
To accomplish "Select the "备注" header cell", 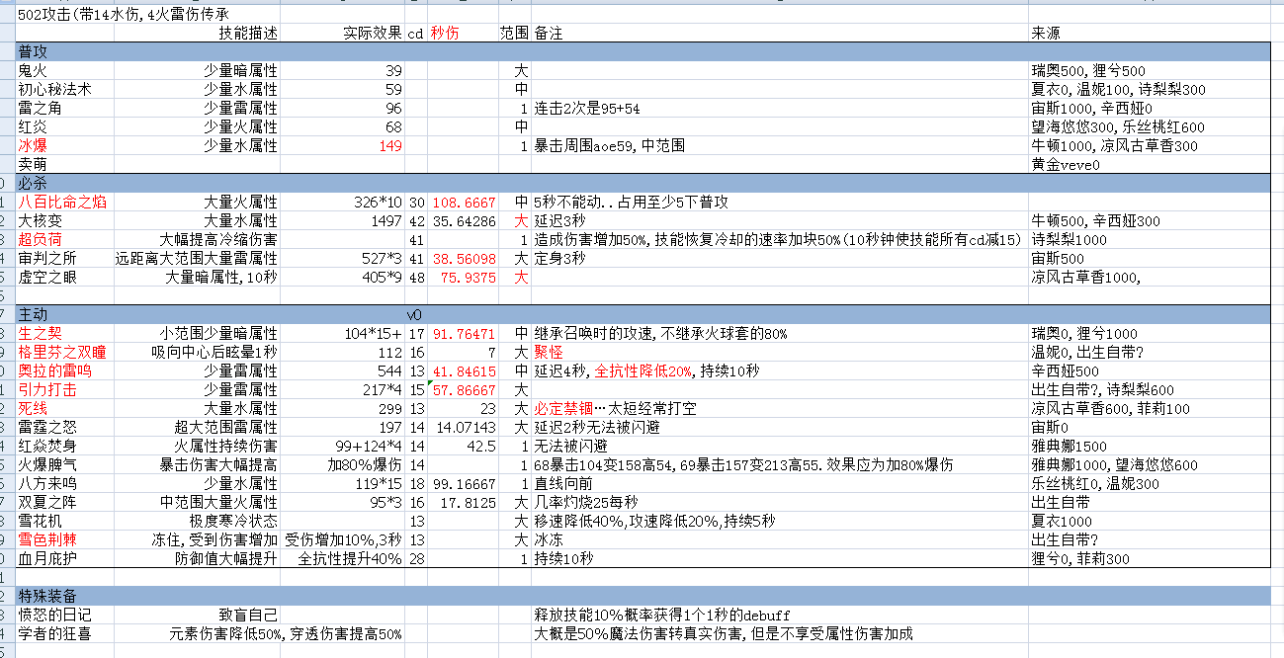I will 549,33.
